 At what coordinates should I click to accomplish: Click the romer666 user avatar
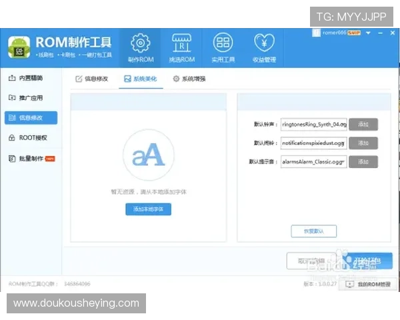[316, 33]
